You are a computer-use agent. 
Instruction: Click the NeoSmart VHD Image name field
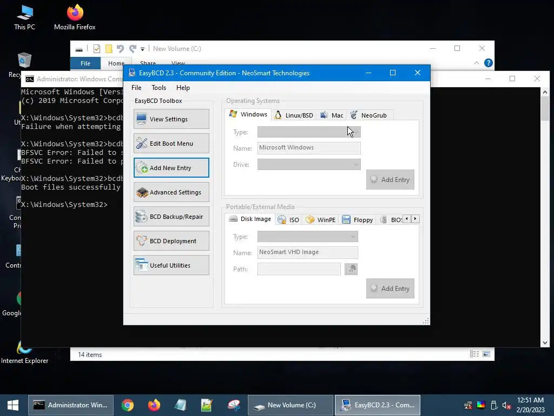point(307,252)
